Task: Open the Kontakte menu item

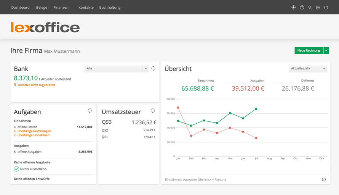Action: [86, 8]
